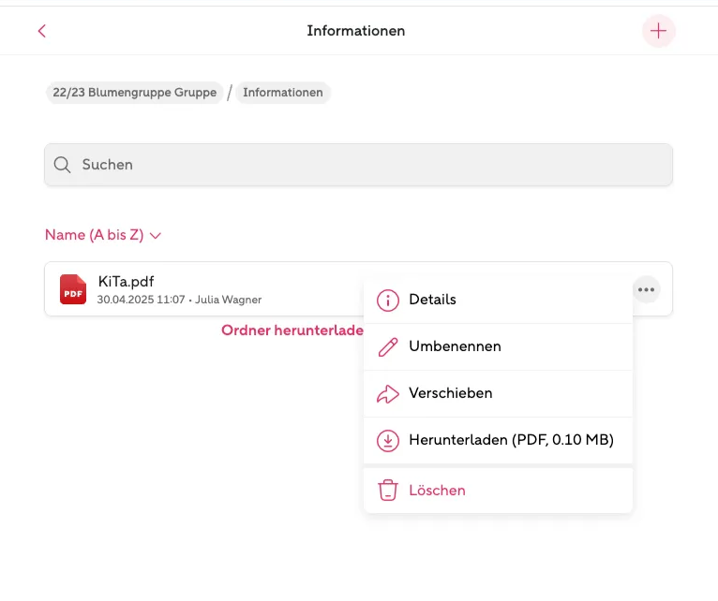Click the Ordner herunterladen link
Image resolution: width=718 pixels, height=601 pixels.
[292, 330]
